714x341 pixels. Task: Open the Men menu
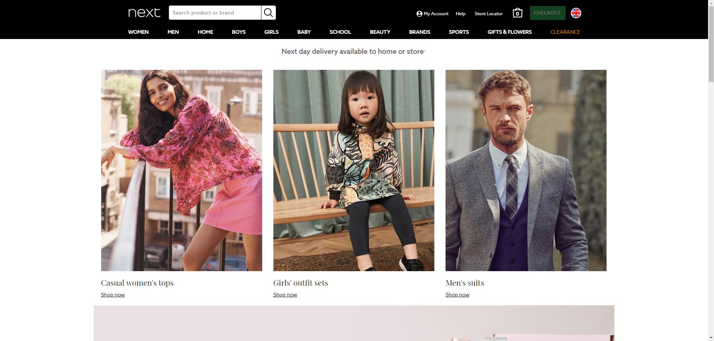pyautogui.click(x=173, y=32)
